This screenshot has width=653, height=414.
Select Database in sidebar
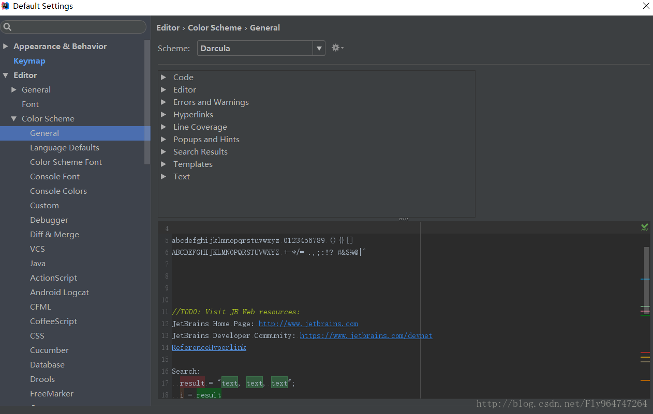click(47, 364)
